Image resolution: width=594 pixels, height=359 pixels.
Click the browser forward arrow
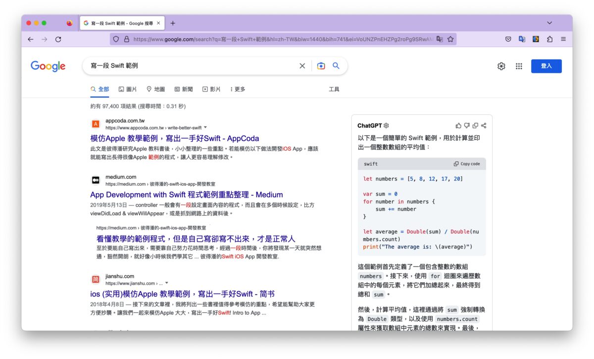point(45,39)
